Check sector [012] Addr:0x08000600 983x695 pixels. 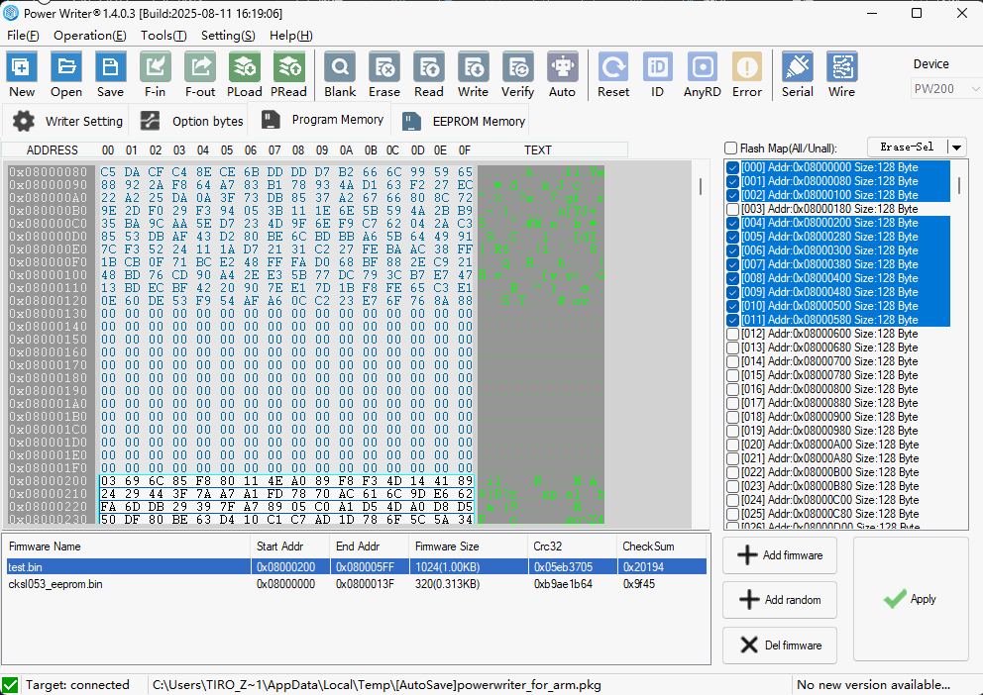(732, 334)
